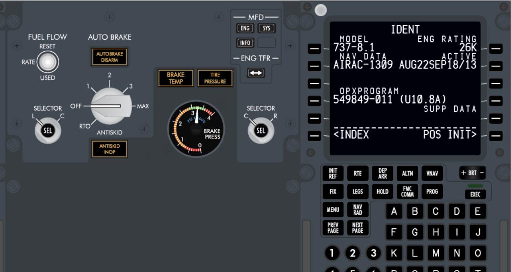This screenshot has width=511, height=272.
Task: Set autobrake selector to RTO label
Action: 85,126
